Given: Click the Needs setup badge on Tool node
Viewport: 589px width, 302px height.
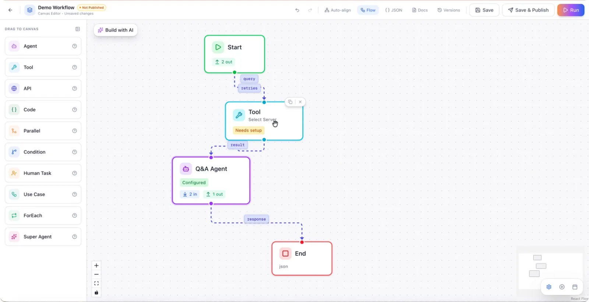Looking at the screenshot, I should click(x=248, y=131).
